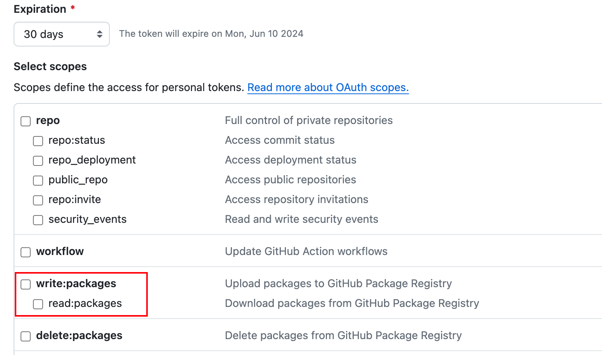Enable the repo_deployment scope
The height and width of the screenshot is (355, 602).
pyautogui.click(x=38, y=160)
